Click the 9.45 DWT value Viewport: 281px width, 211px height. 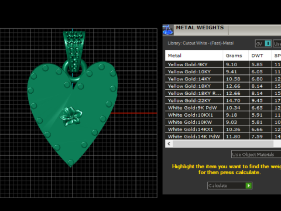pyautogui.click(x=257, y=101)
